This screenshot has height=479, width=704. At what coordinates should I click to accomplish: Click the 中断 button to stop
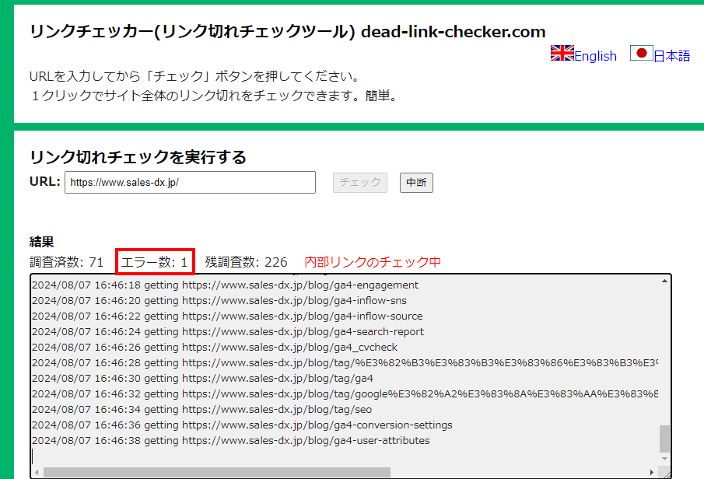pos(416,182)
